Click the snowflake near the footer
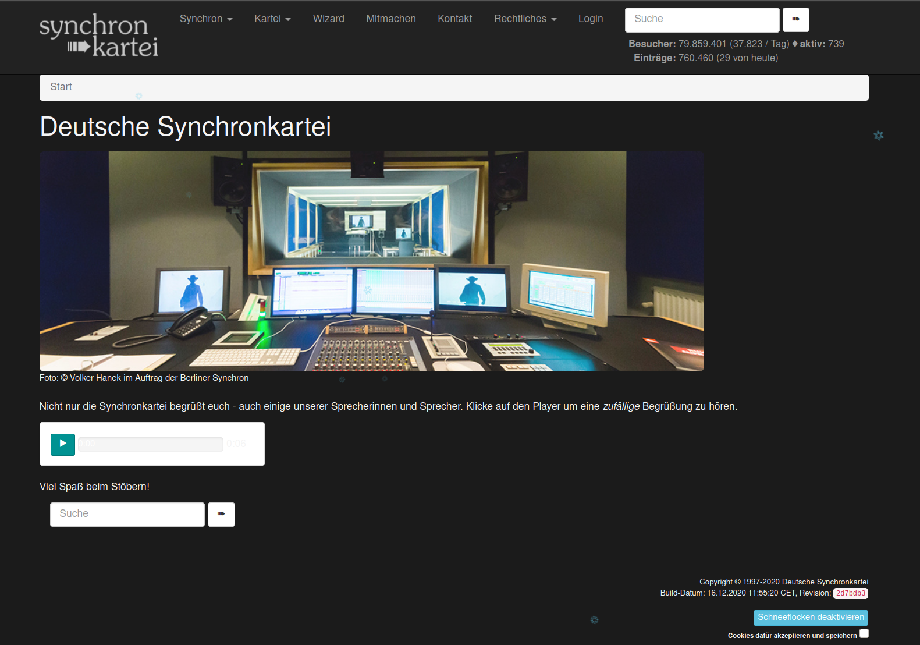This screenshot has height=645, width=920. [594, 620]
